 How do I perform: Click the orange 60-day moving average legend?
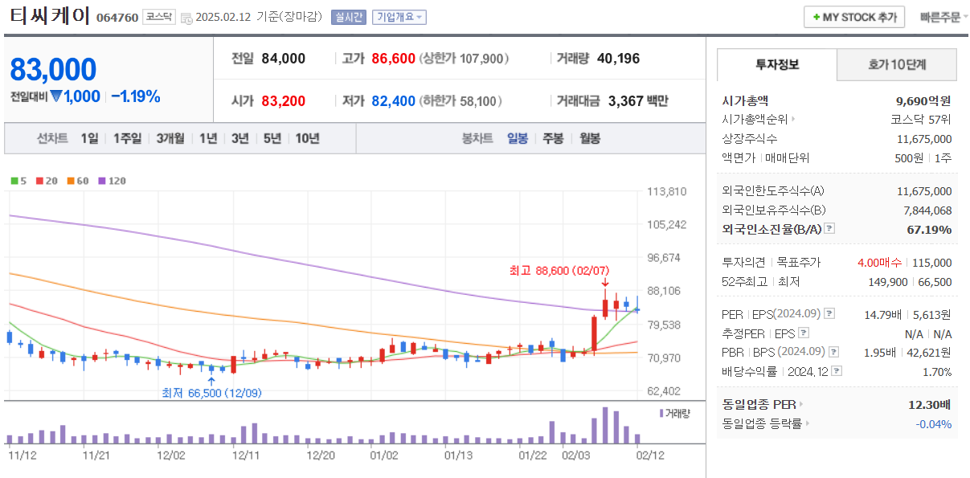tap(77, 181)
